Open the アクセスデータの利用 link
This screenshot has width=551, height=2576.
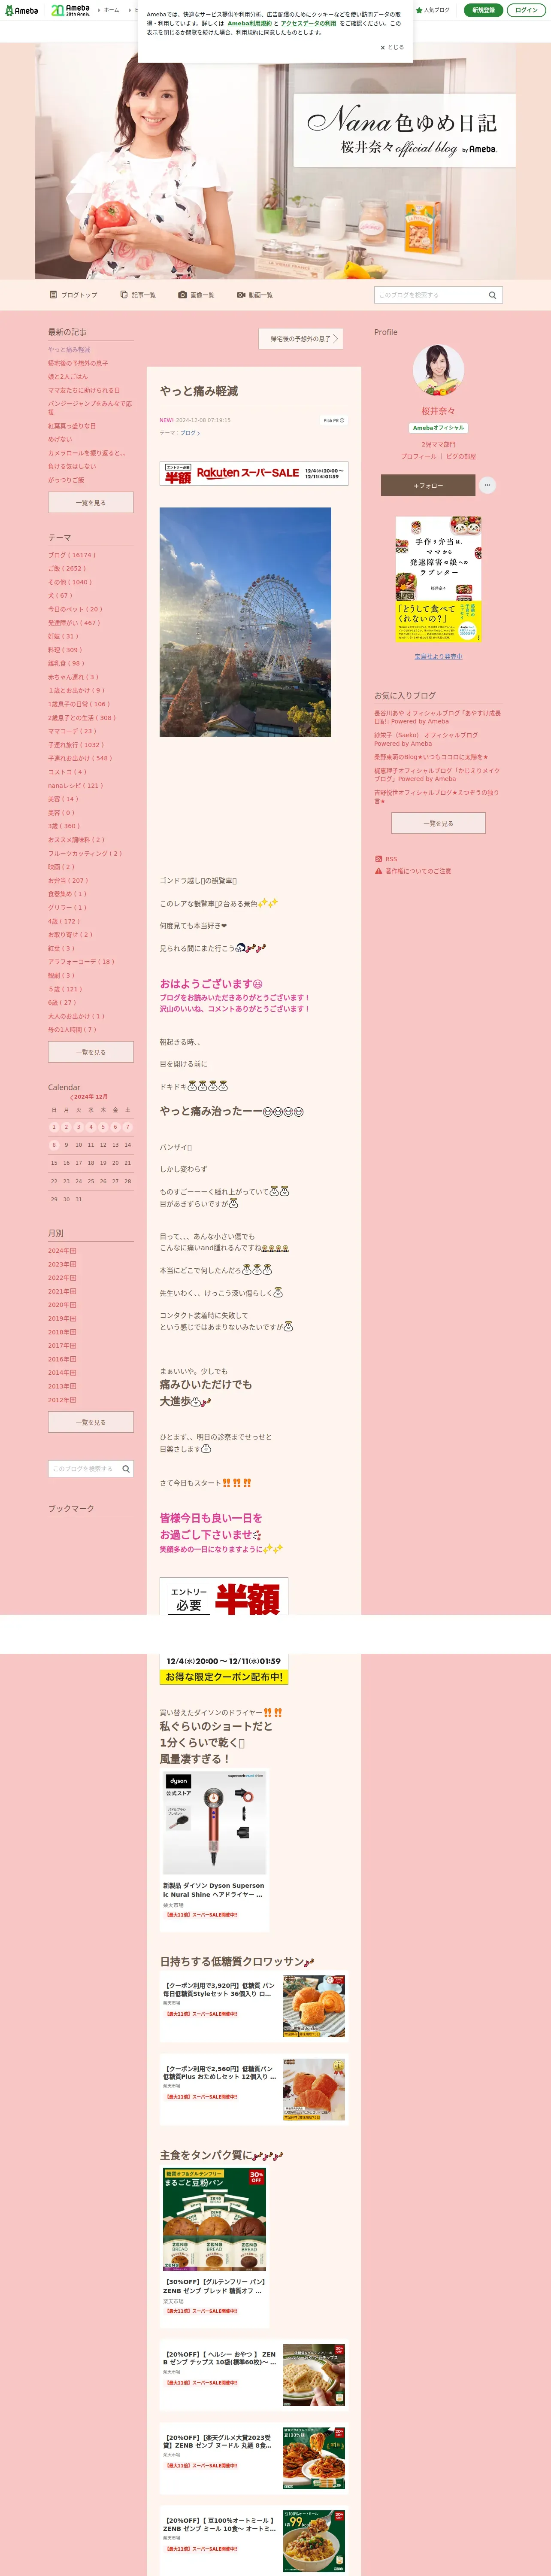308,23
